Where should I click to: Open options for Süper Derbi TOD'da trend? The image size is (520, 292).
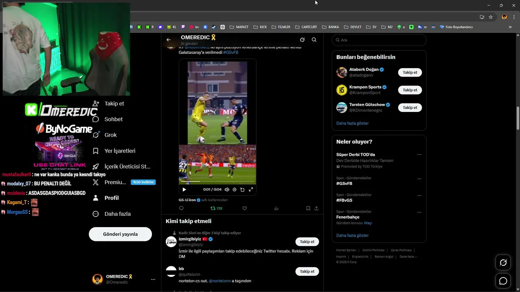click(x=419, y=155)
